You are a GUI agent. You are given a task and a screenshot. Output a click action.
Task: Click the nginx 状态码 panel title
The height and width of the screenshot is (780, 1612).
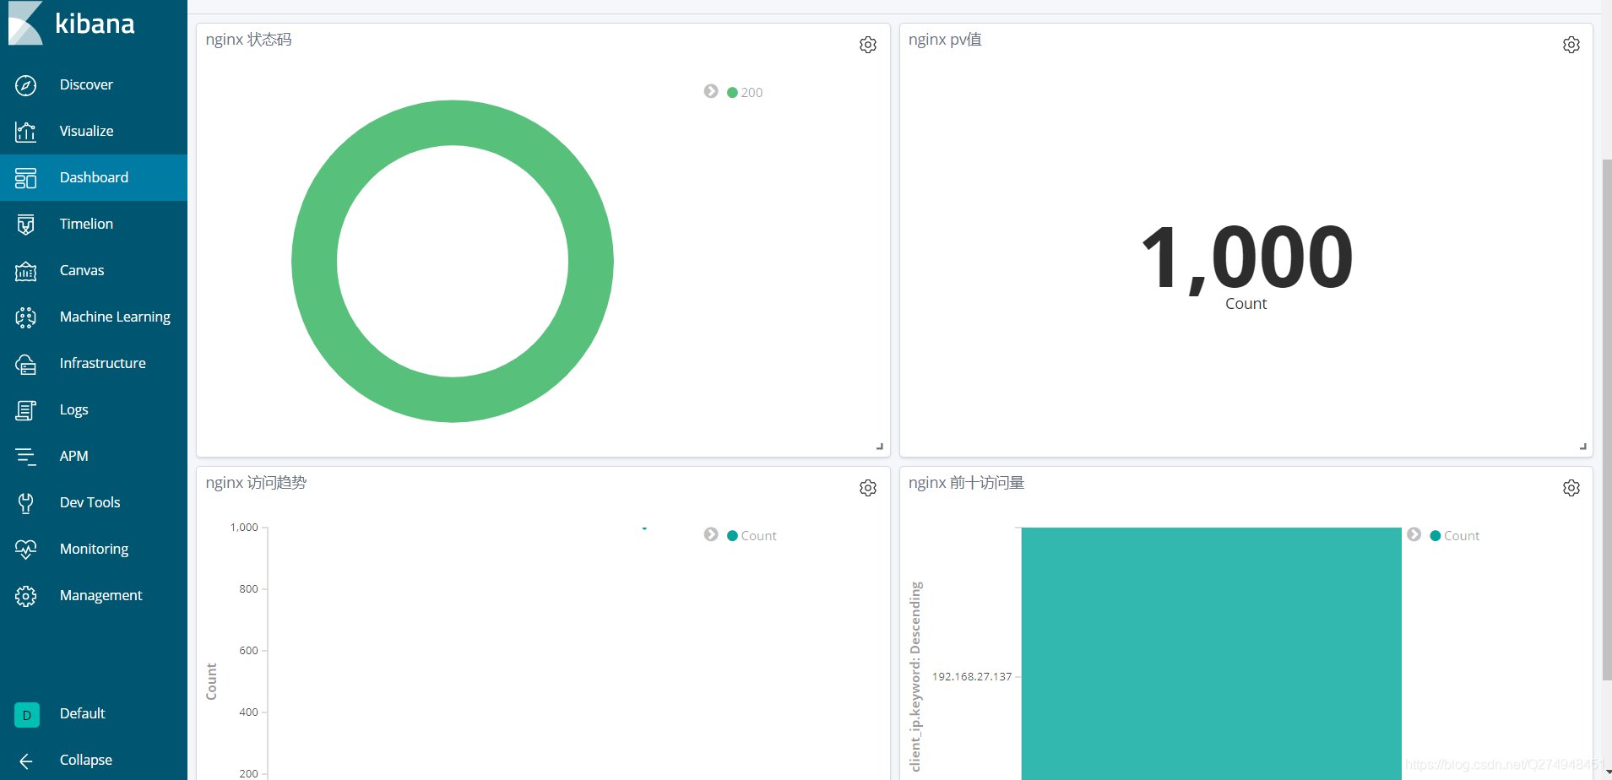coord(248,40)
